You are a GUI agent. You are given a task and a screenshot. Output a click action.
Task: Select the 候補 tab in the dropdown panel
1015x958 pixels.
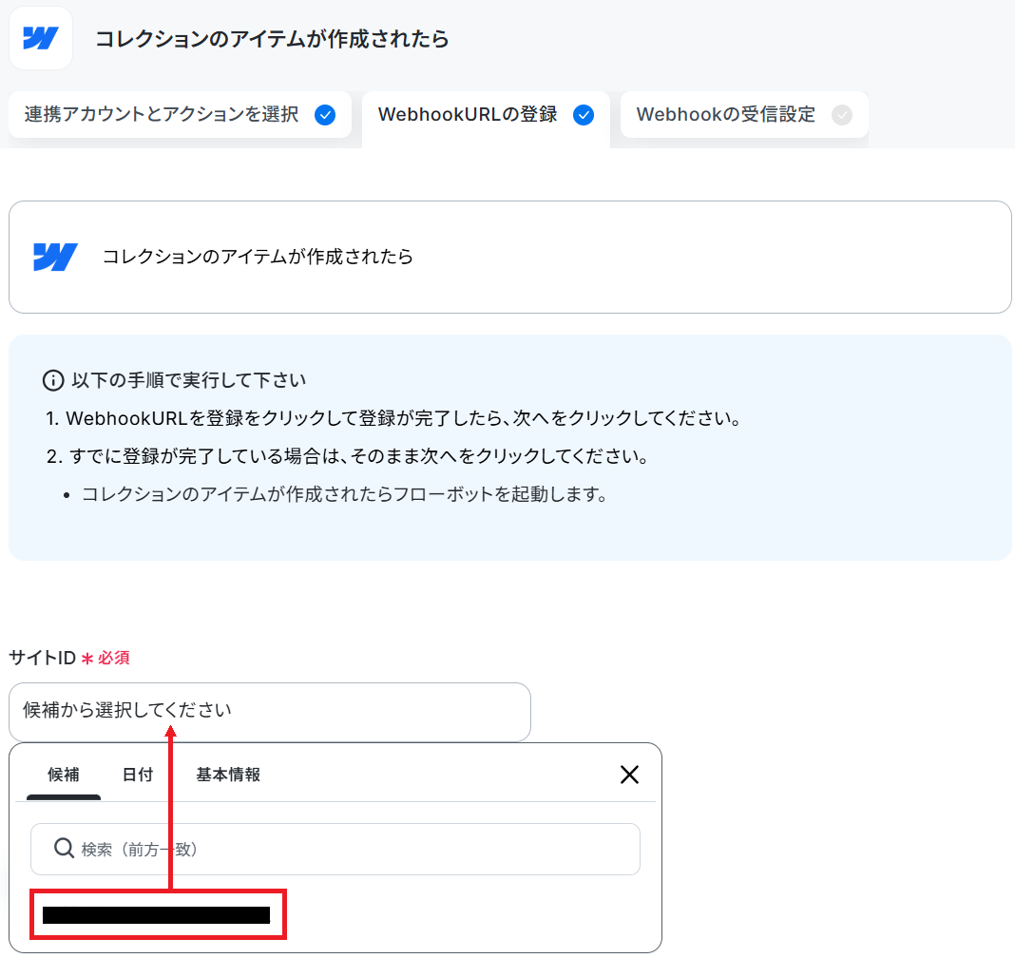click(64, 775)
